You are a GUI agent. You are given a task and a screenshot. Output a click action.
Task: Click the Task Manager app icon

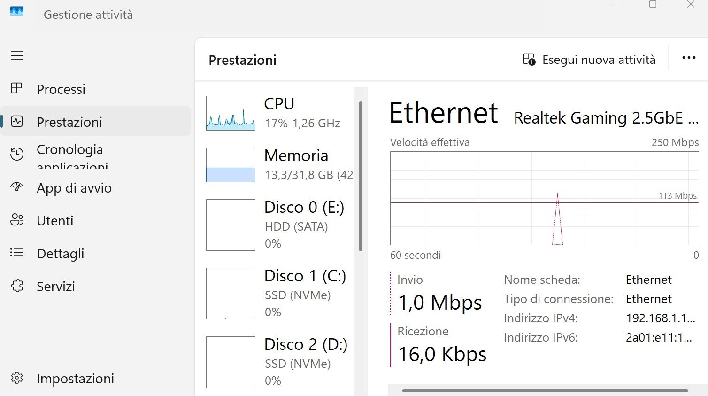click(x=17, y=11)
